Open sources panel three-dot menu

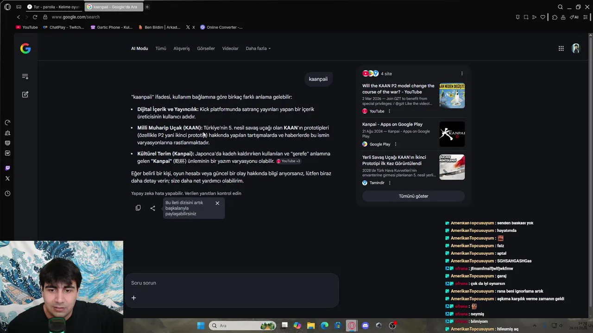[x=462, y=74]
